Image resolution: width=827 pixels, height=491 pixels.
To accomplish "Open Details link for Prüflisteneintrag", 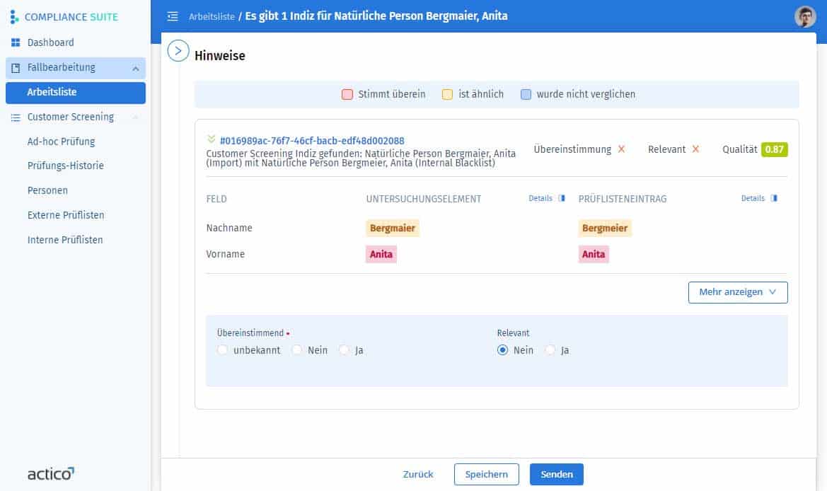I will click(753, 198).
